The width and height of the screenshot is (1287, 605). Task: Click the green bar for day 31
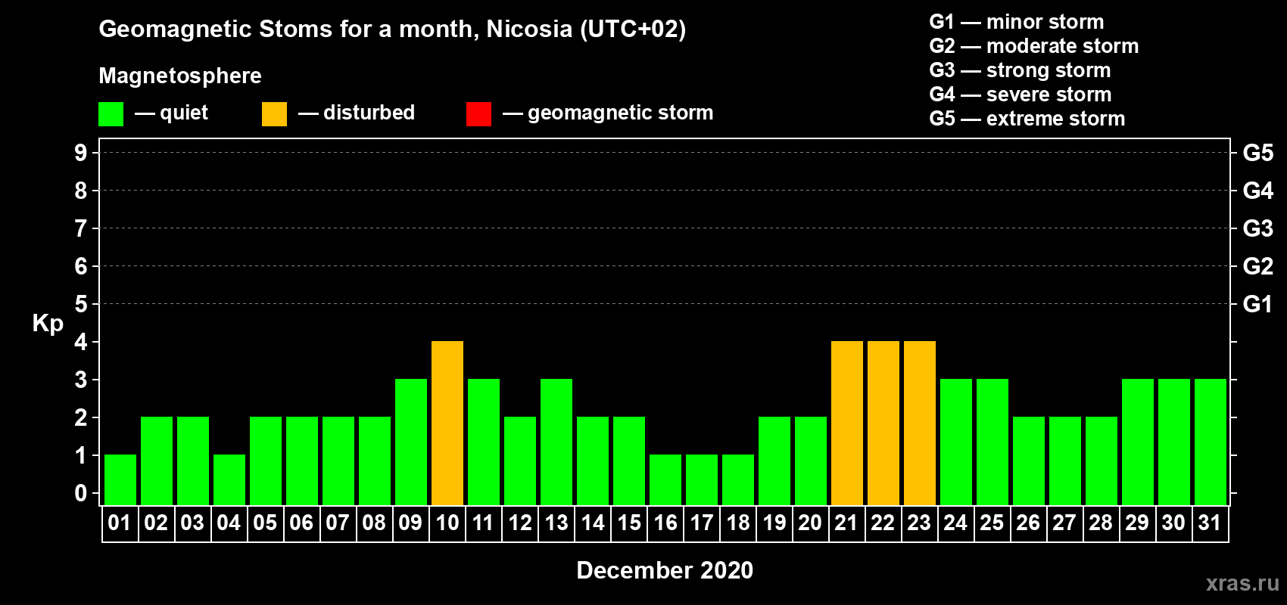pos(1211,442)
